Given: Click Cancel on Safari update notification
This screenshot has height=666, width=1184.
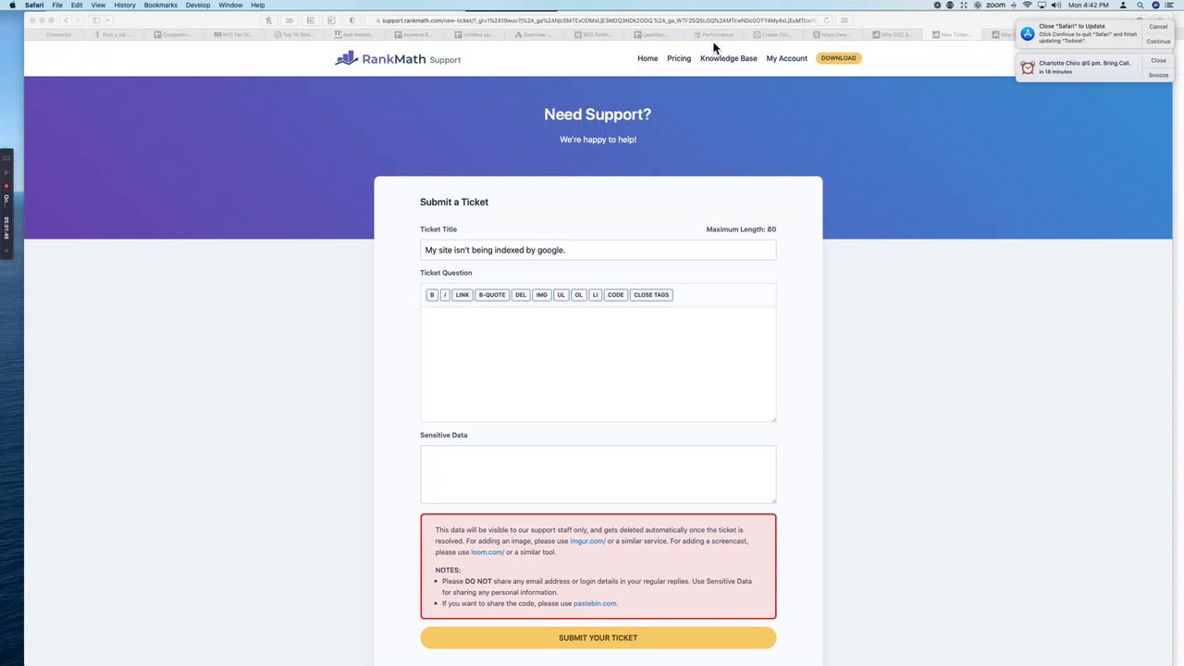Looking at the screenshot, I should 1158,27.
